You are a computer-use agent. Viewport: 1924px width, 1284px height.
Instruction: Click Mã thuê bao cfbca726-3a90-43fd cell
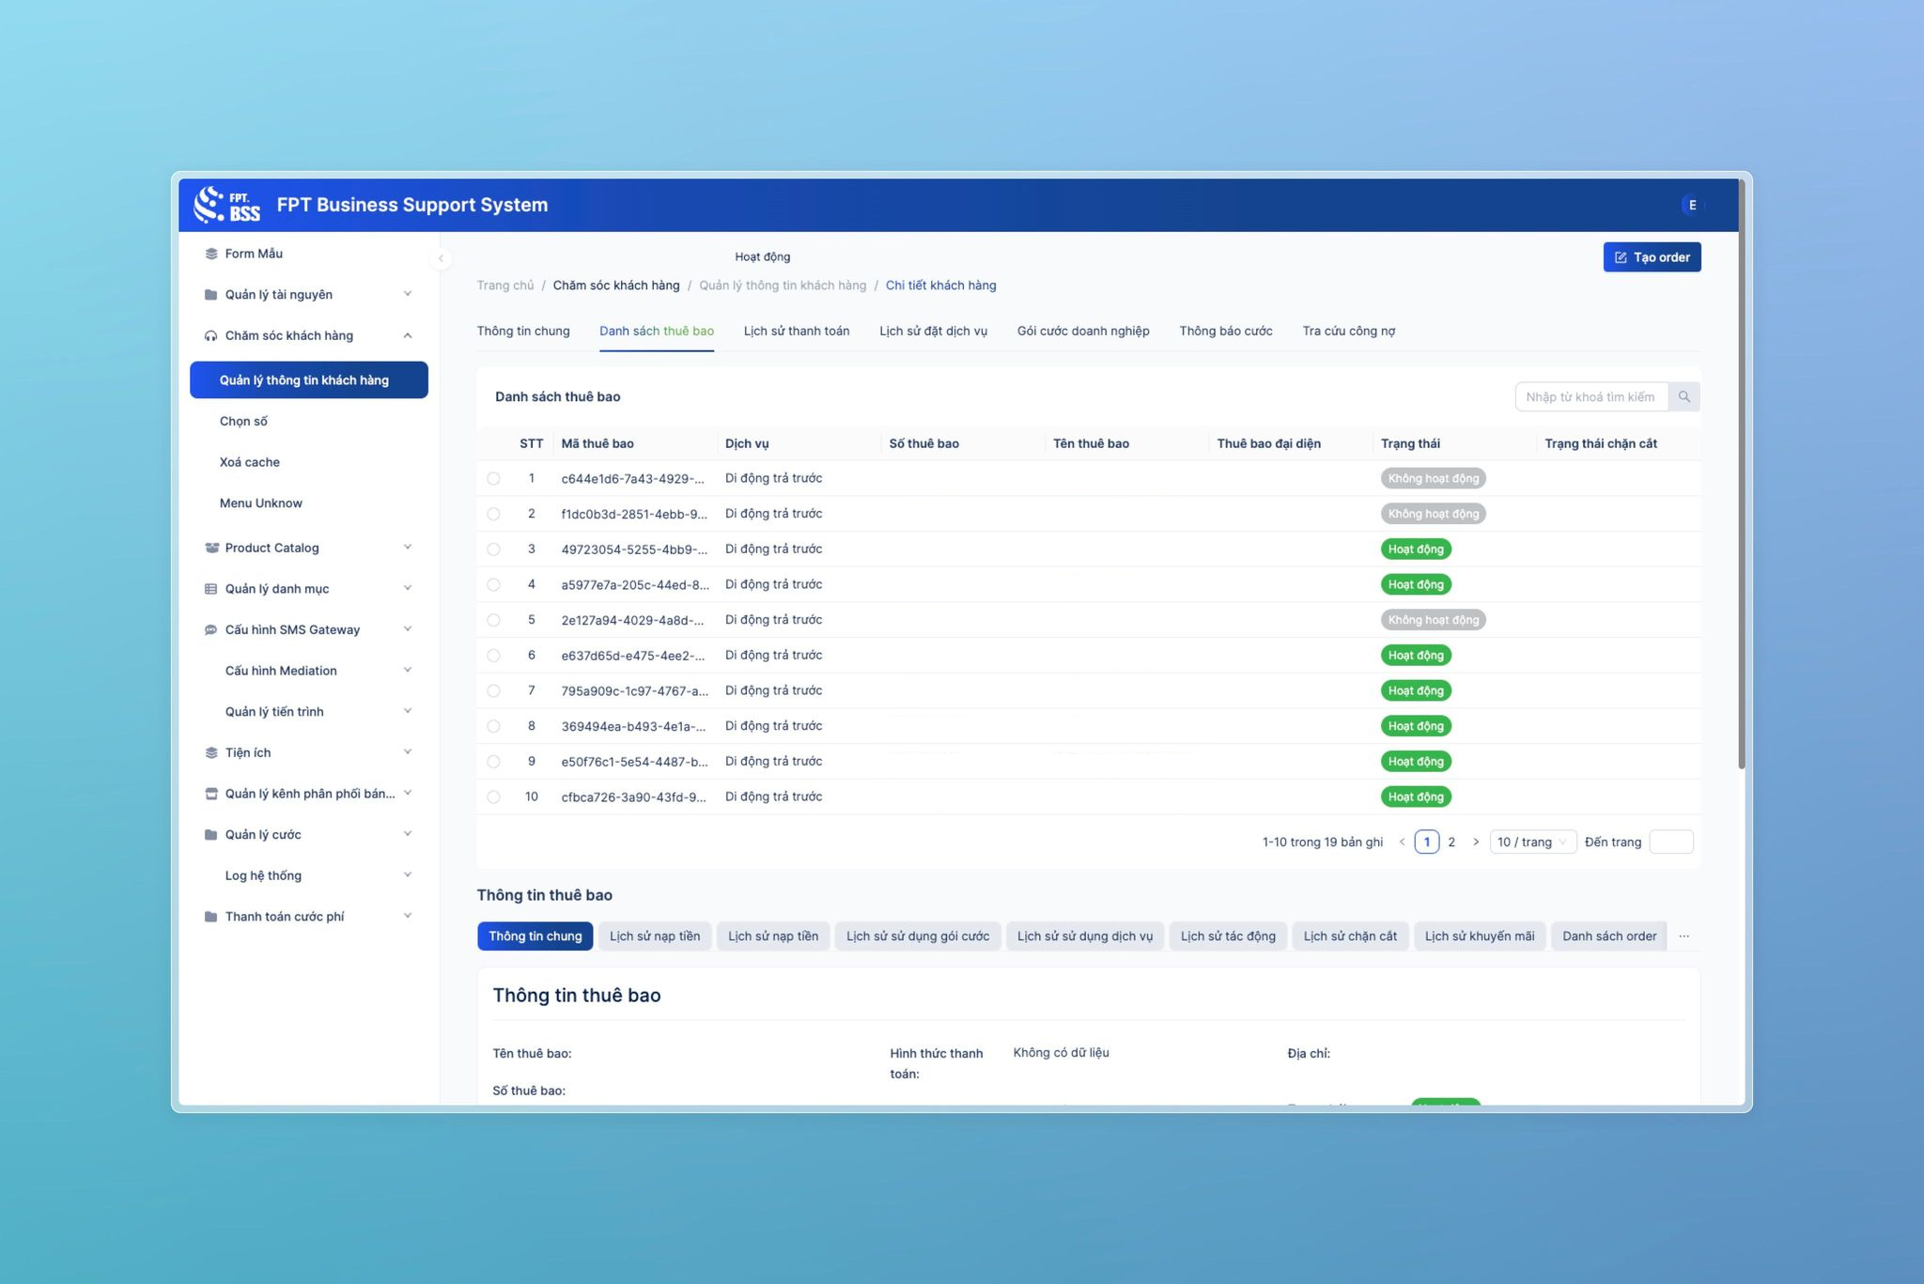click(x=634, y=797)
